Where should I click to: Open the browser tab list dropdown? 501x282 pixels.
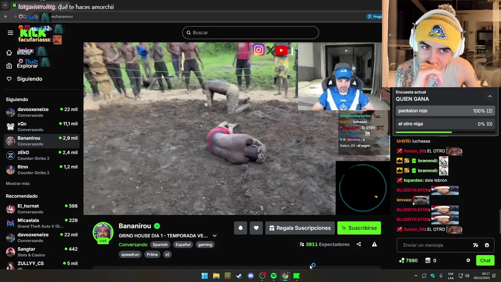(5, 5)
